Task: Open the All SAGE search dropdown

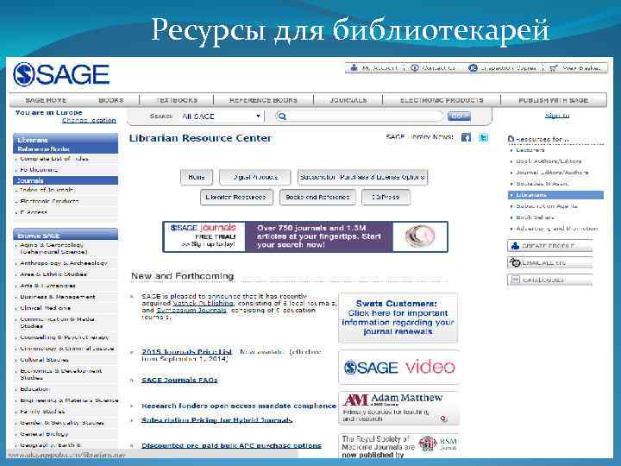Action: coord(221,116)
